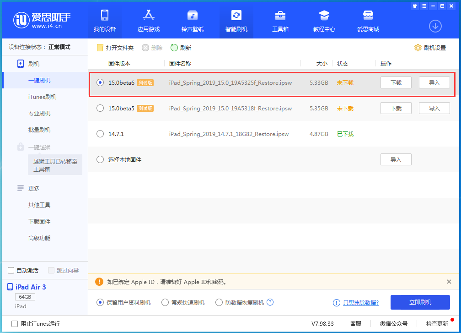
Task: Click the skin shirt icon in title bar
Action: click(415, 6)
